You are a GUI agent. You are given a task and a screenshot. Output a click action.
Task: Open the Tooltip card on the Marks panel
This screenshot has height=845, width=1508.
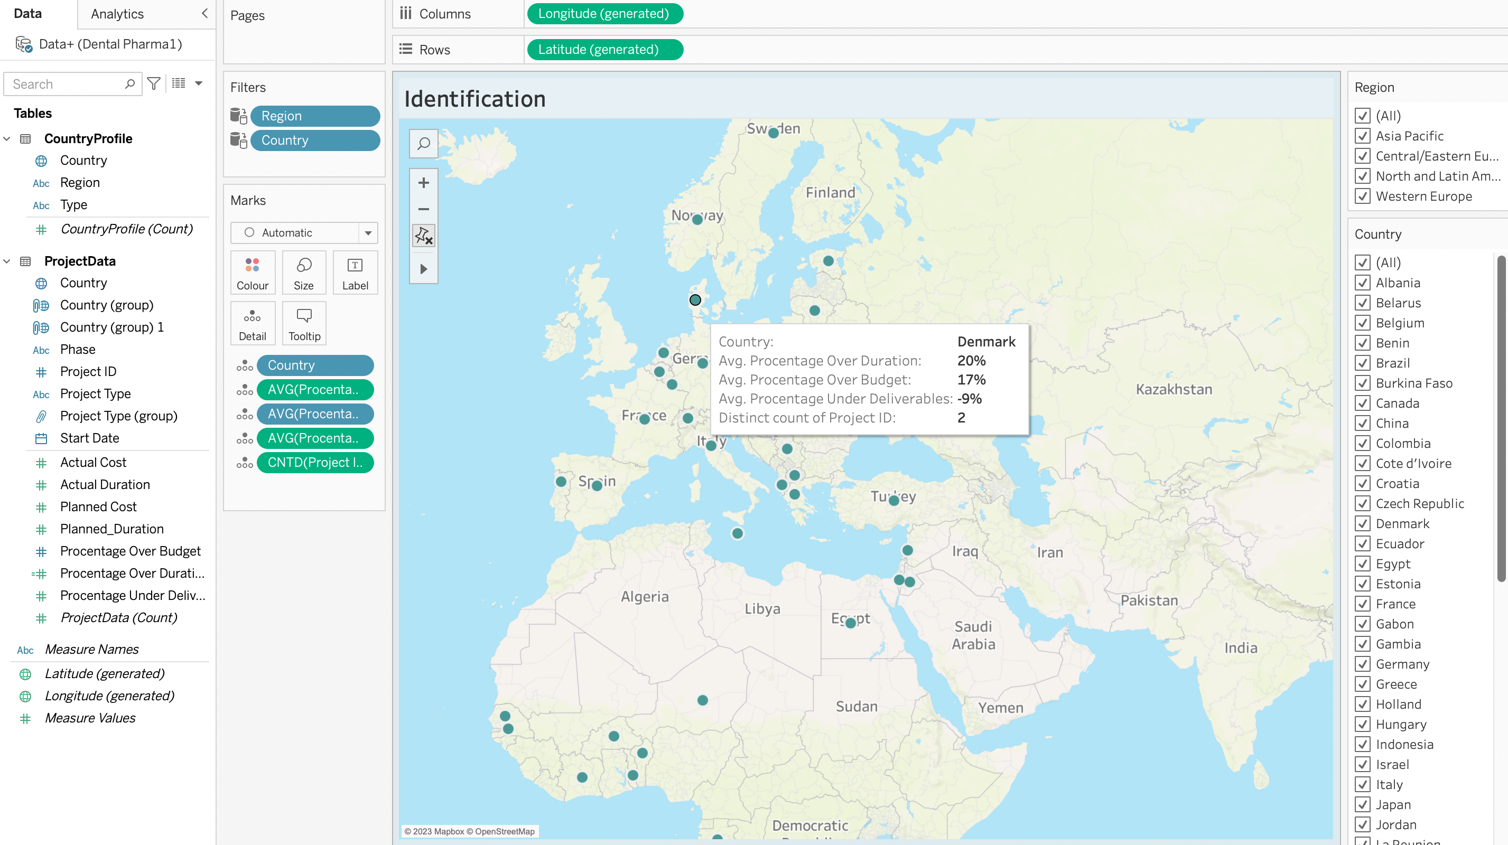304,323
